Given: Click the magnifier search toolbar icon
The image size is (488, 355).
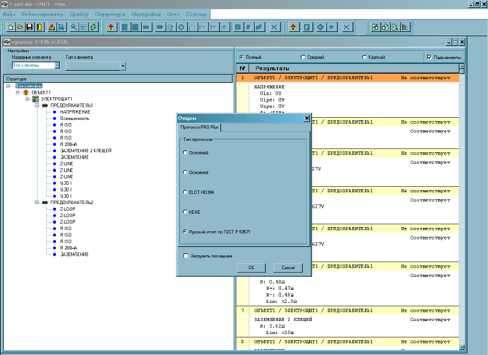Looking at the screenshot, I should pyautogui.click(x=74, y=27).
